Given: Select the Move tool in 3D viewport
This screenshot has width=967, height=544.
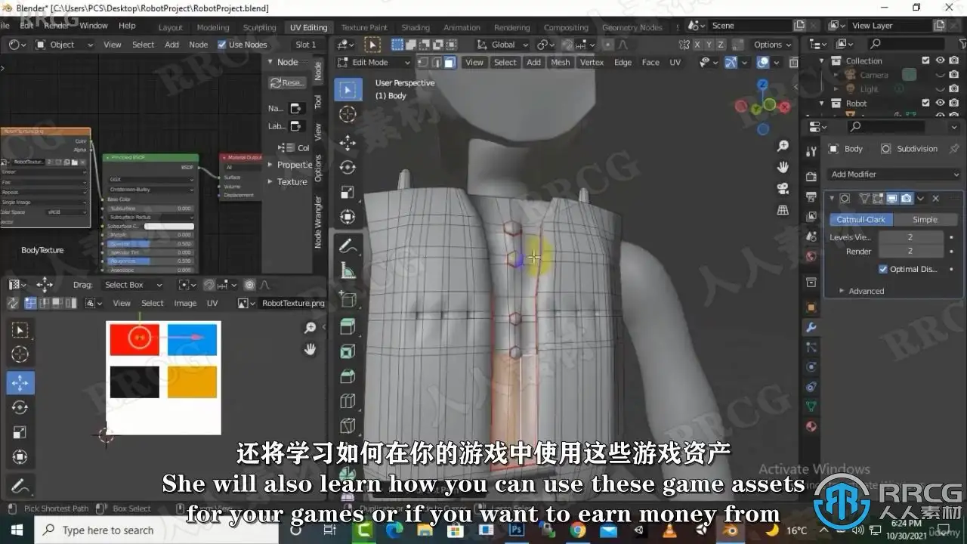Looking at the screenshot, I should [x=348, y=142].
